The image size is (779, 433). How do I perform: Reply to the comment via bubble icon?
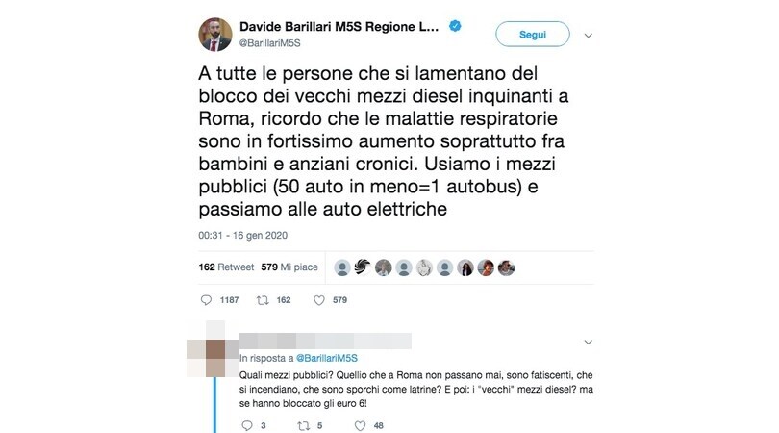tap(247, 425)
